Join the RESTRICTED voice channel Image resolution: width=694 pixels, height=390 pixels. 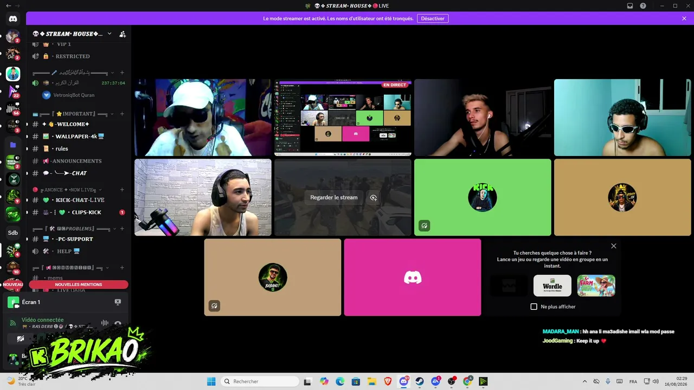click(x=79, y=56)
